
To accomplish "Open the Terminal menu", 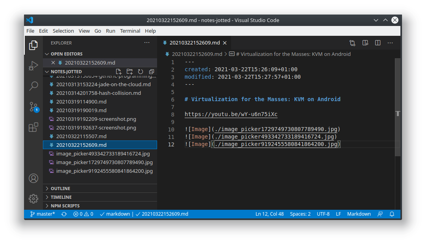I will [130, 31].
